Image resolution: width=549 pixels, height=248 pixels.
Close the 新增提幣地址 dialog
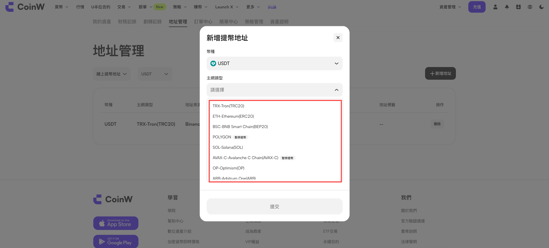(x=338, y=38)
